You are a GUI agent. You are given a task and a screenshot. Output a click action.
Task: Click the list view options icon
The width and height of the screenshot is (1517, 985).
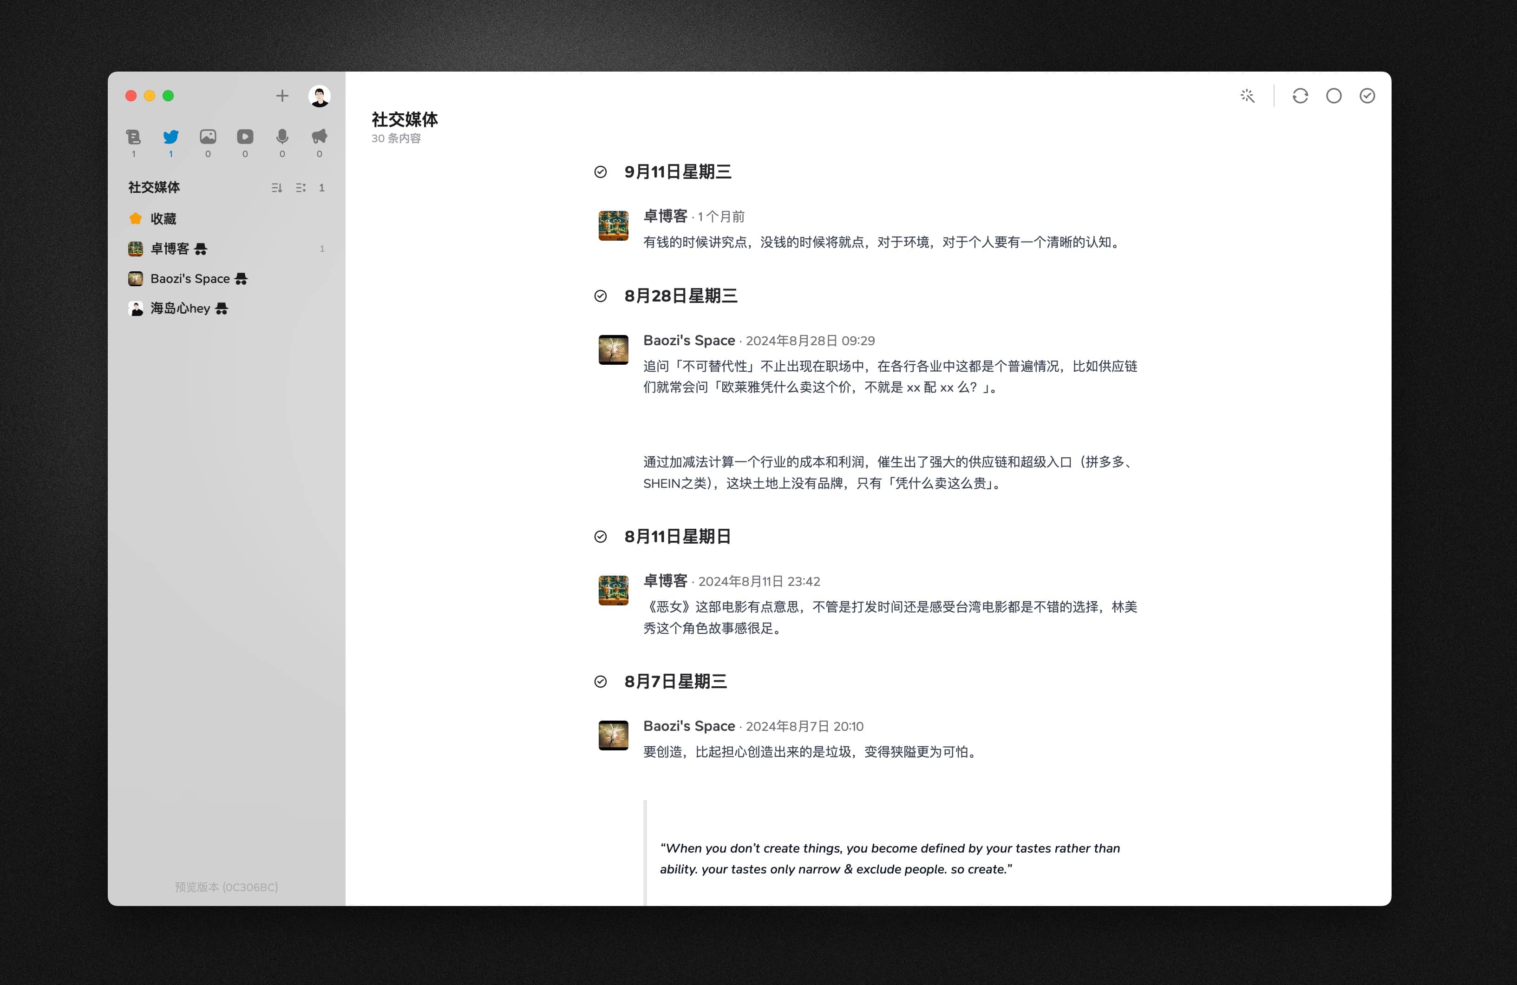point(300,187)
